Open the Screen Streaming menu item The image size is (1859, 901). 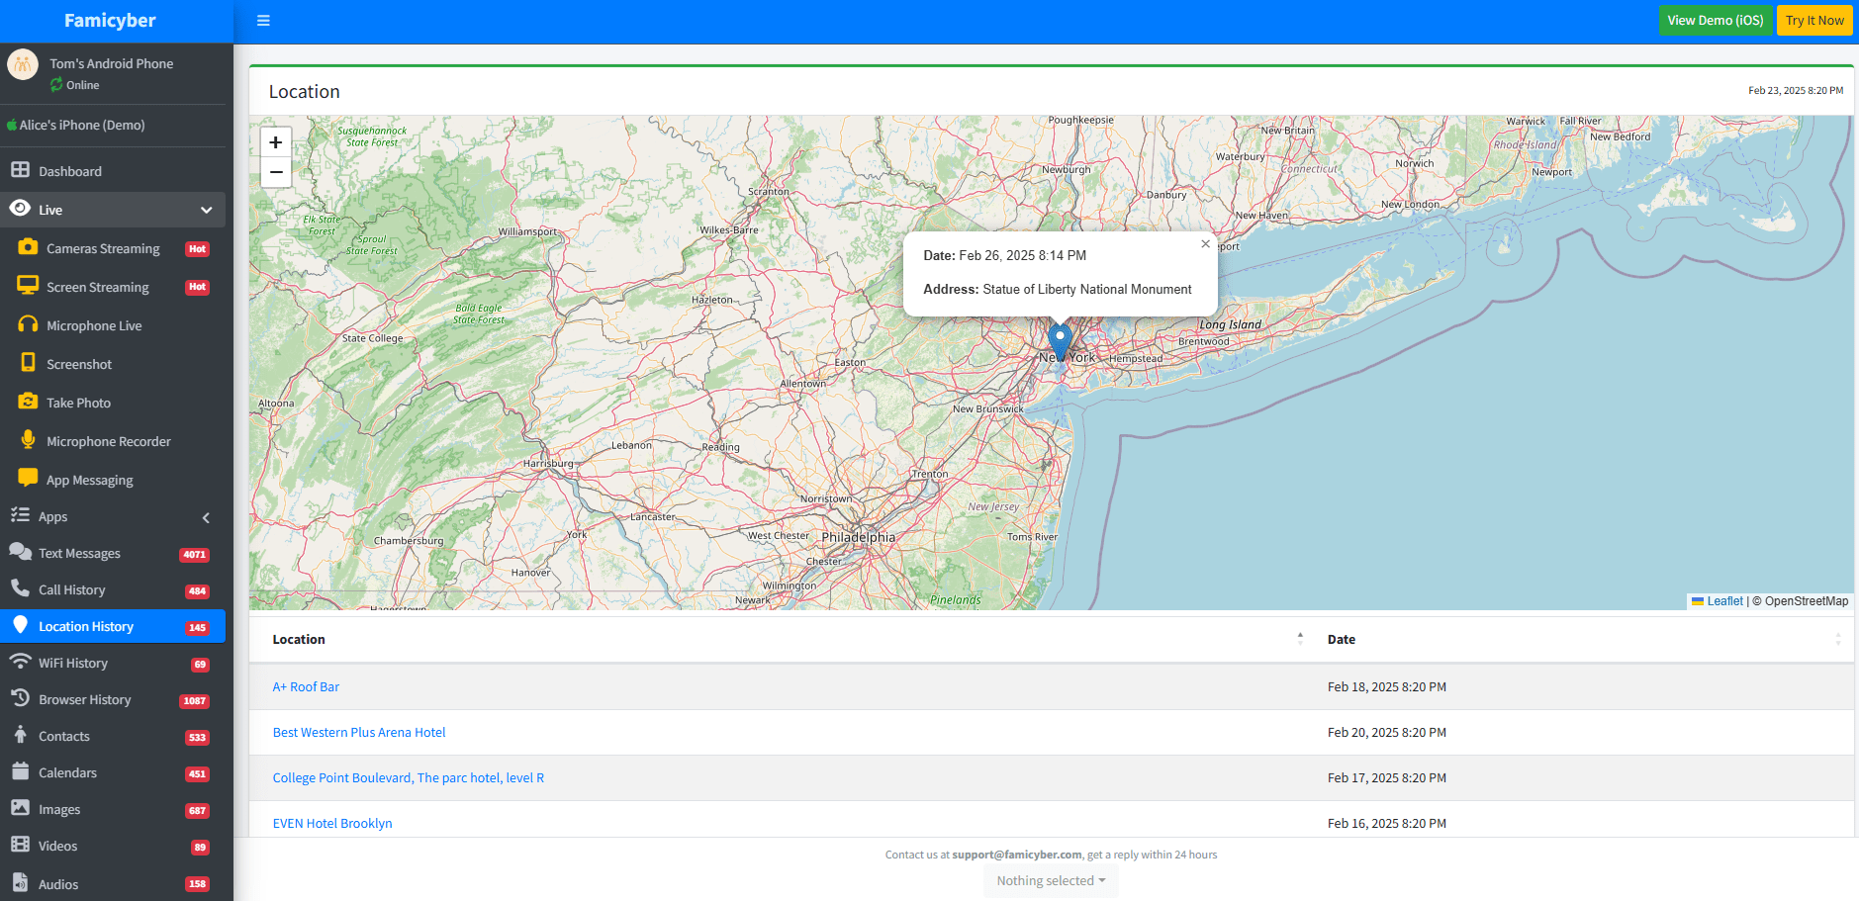(113, 287)
